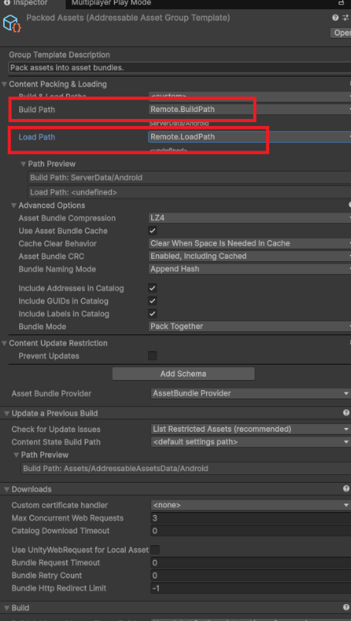Open the Asset Bundle Compression LZ4 dropdown
Screen dimensions: 351x621
(250, 219)
